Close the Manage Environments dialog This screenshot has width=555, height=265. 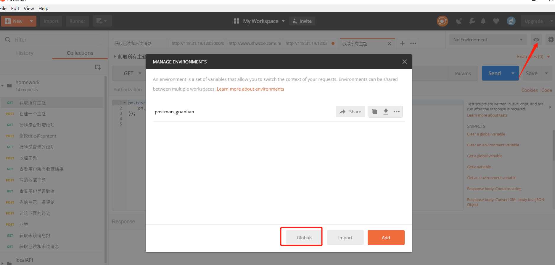pos(405,62)
